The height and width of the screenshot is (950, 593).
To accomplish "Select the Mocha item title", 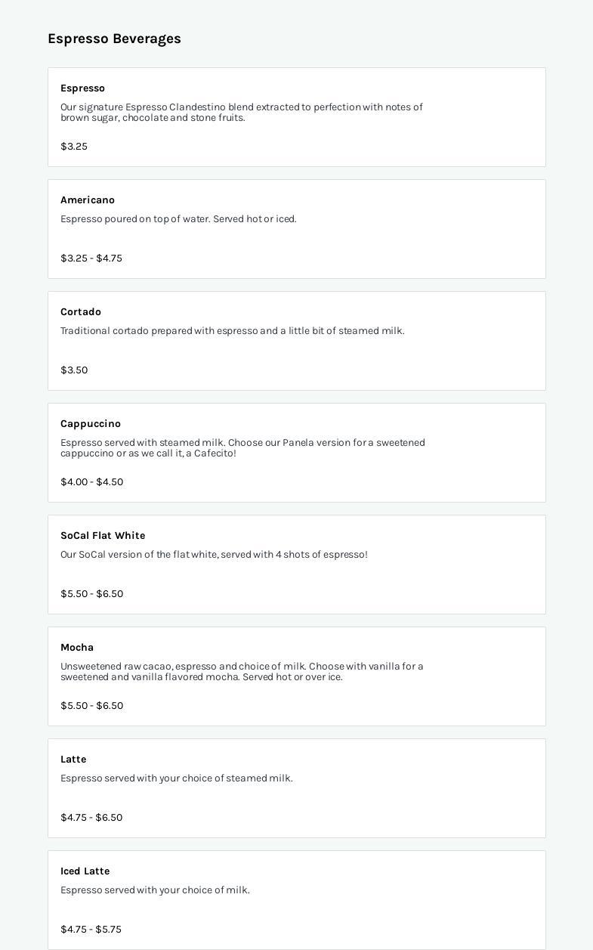I will click(x=77, y=648).
